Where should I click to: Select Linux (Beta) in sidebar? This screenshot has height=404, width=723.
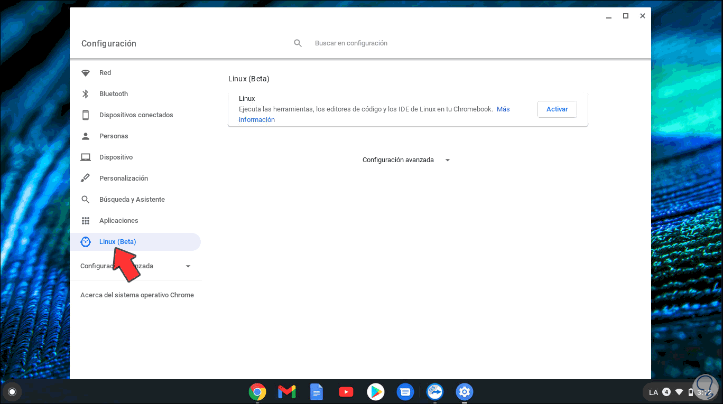click(x=135, y=242)
